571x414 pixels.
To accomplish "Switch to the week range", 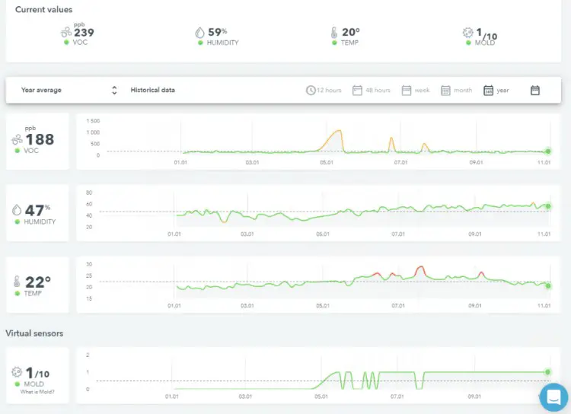I will coord(416,90).
